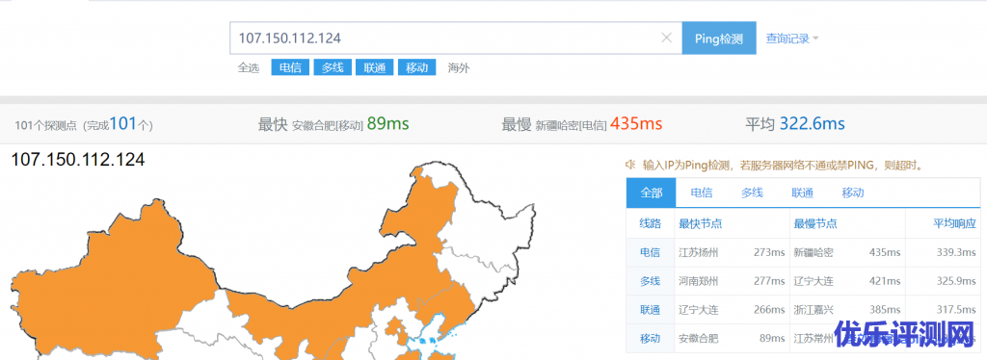
Task: Switch to the 全部 results tab
Action: [x=651, y=193]
